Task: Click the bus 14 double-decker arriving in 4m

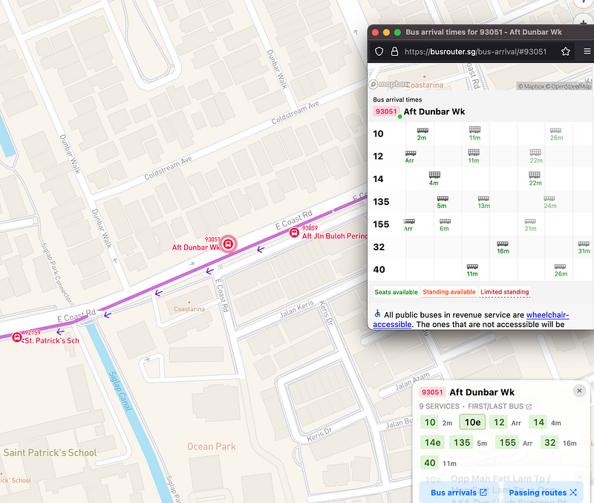Action: [x=434, y=175]
